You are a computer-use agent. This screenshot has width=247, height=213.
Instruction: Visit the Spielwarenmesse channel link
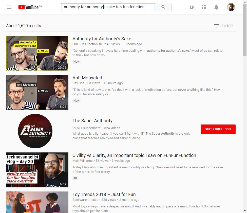coord(85,200)
